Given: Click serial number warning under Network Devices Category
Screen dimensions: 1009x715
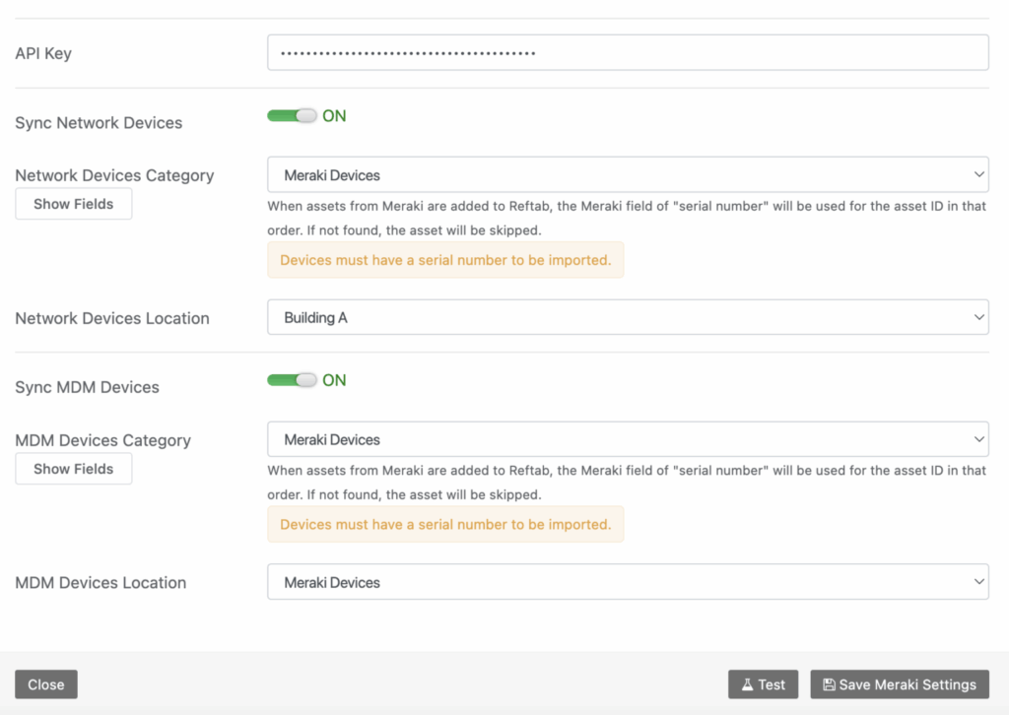Looking at the screenshot, I should [445, 260].
